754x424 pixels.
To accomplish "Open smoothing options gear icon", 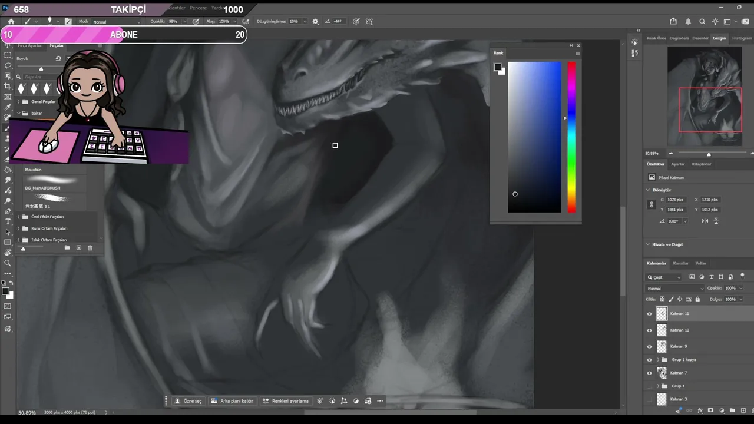I will pos(315,21).
